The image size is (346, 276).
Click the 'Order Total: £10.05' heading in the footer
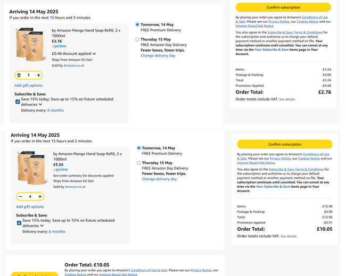(87, 265)
